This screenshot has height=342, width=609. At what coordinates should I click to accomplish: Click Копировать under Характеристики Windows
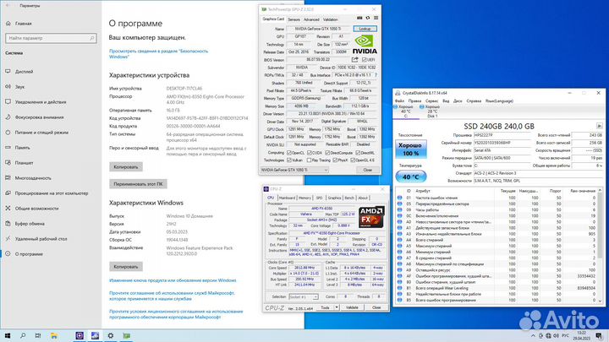point(126,266)
